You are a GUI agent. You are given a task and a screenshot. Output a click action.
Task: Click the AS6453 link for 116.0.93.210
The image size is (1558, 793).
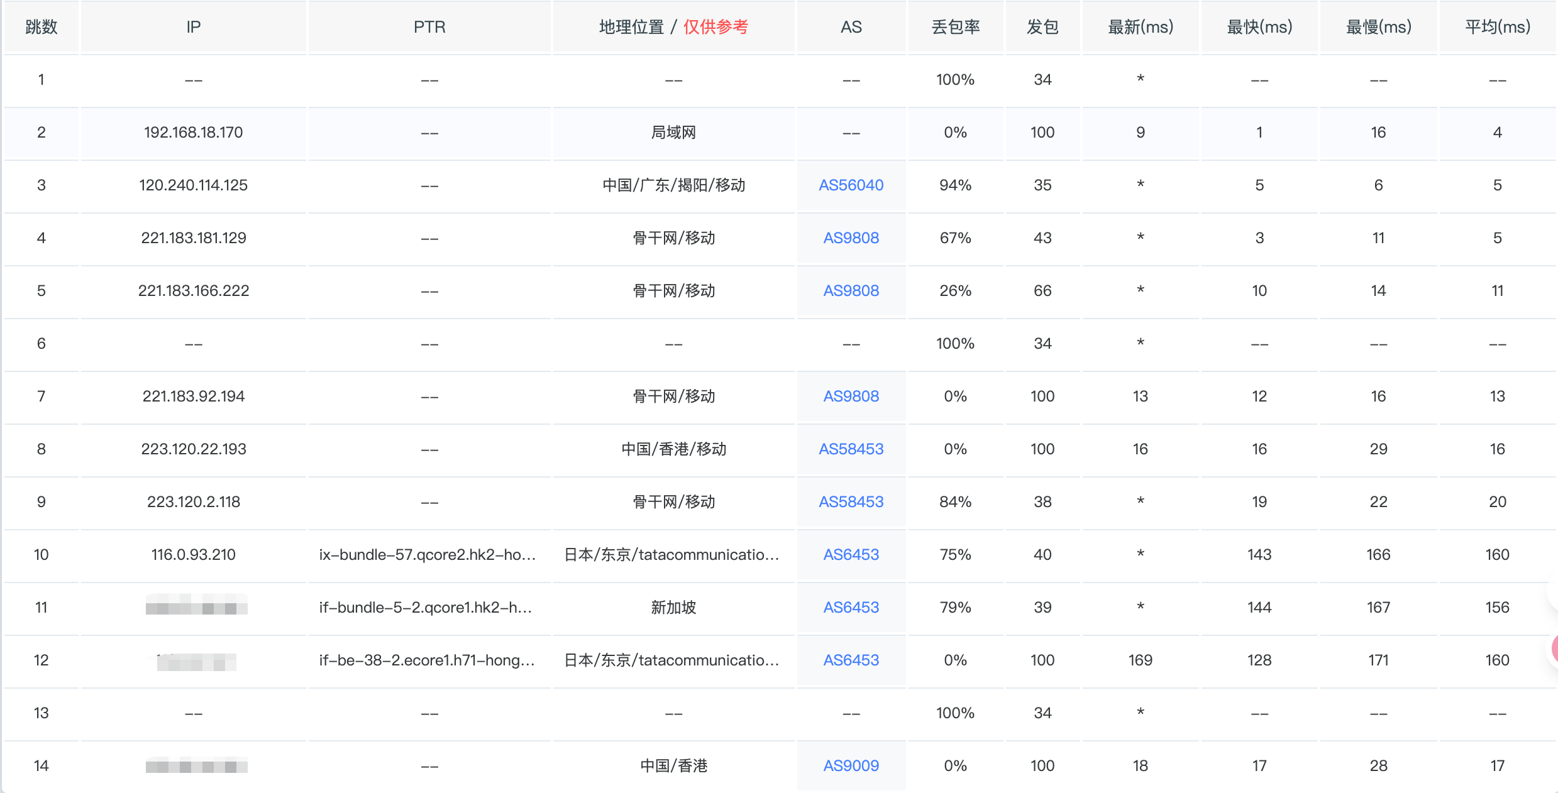pyautogui.click(x=851, y=555)
